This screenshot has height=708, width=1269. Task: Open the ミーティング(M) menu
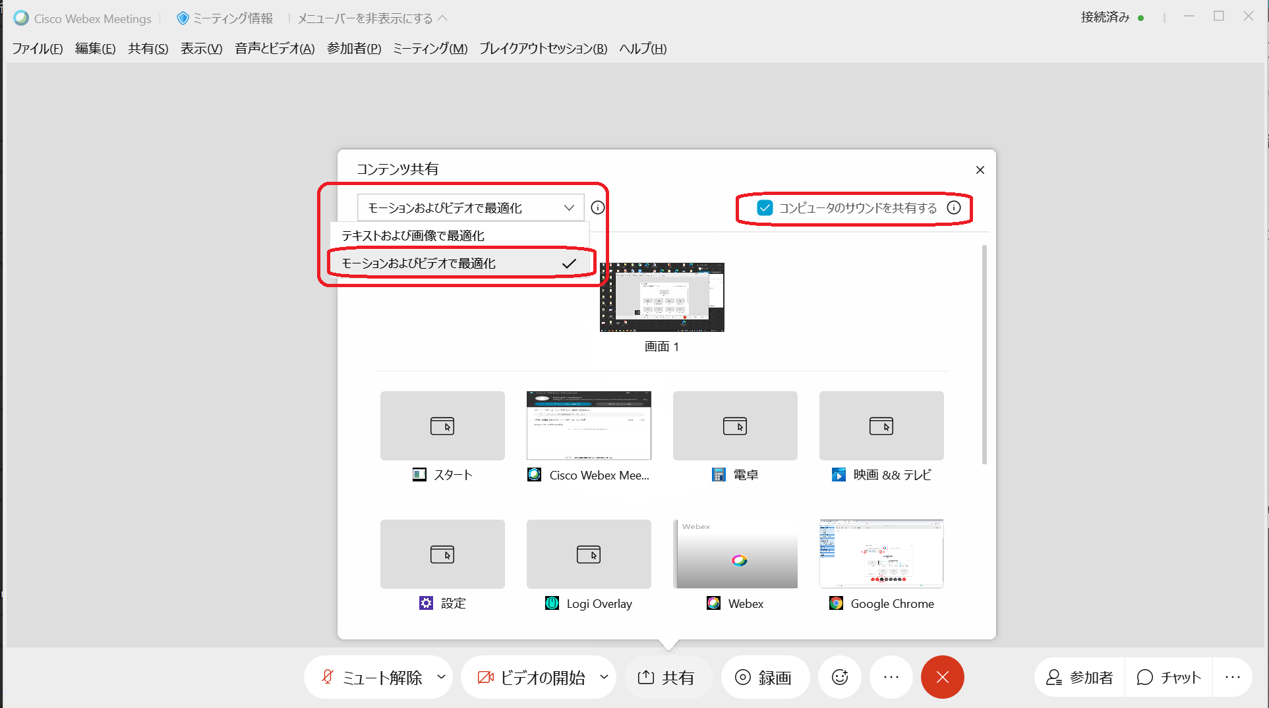coord(430,49)
